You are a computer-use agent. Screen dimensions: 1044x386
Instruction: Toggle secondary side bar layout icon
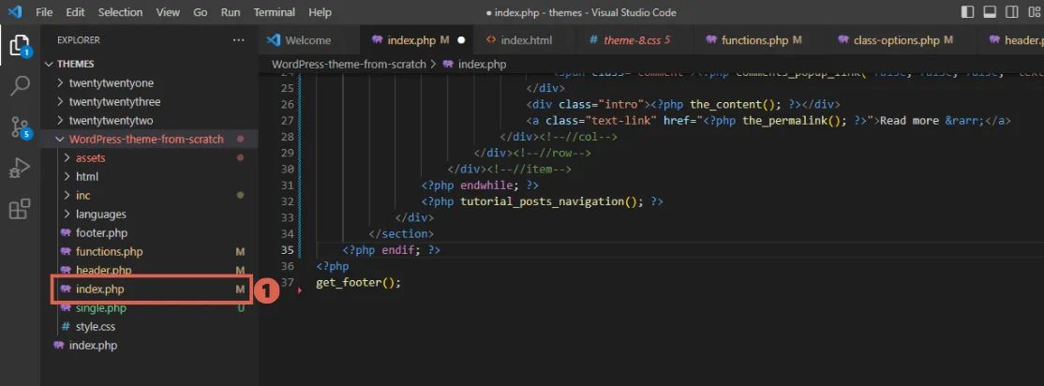(1011, 12)
